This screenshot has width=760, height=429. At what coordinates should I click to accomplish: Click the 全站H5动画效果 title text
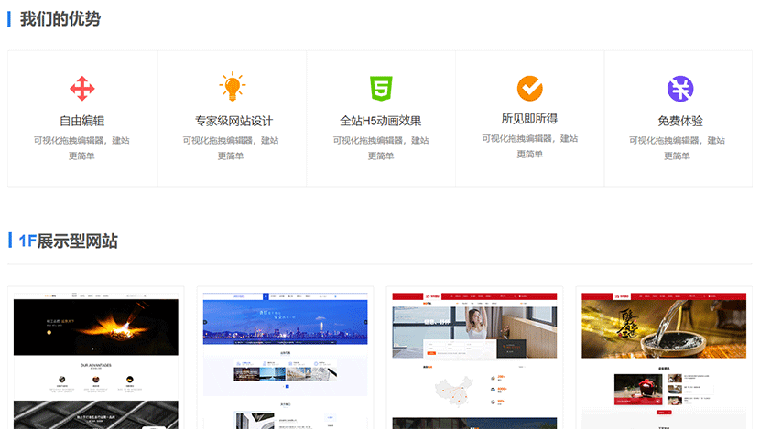coord(381,121)
